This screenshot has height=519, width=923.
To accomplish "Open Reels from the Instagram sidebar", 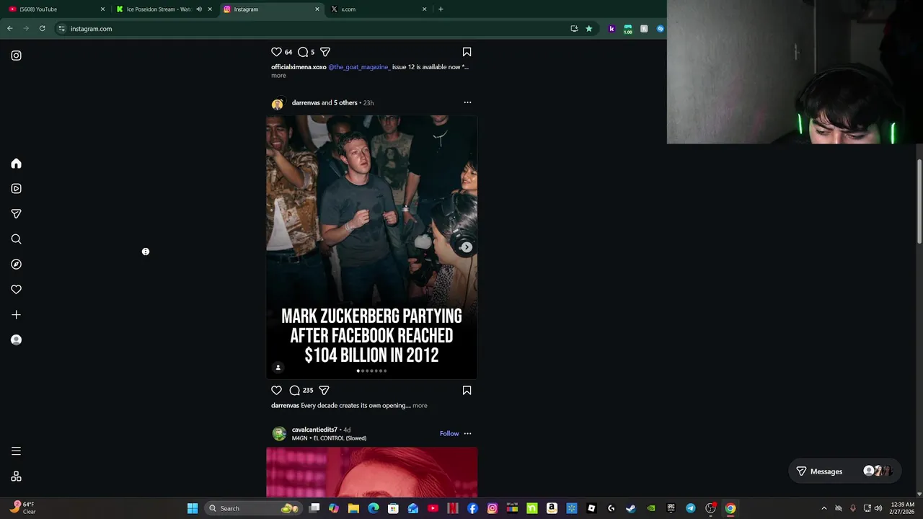I will coord(16,189).
